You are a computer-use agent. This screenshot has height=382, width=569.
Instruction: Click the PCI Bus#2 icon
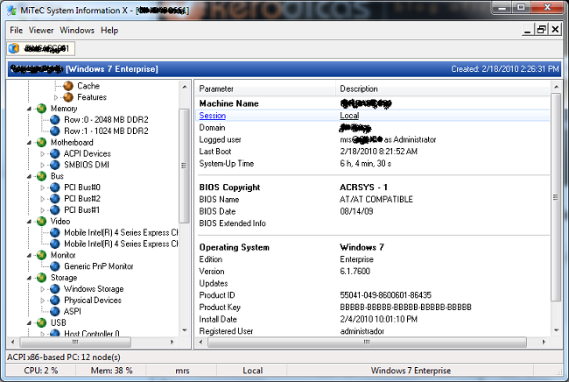point(55,199)
